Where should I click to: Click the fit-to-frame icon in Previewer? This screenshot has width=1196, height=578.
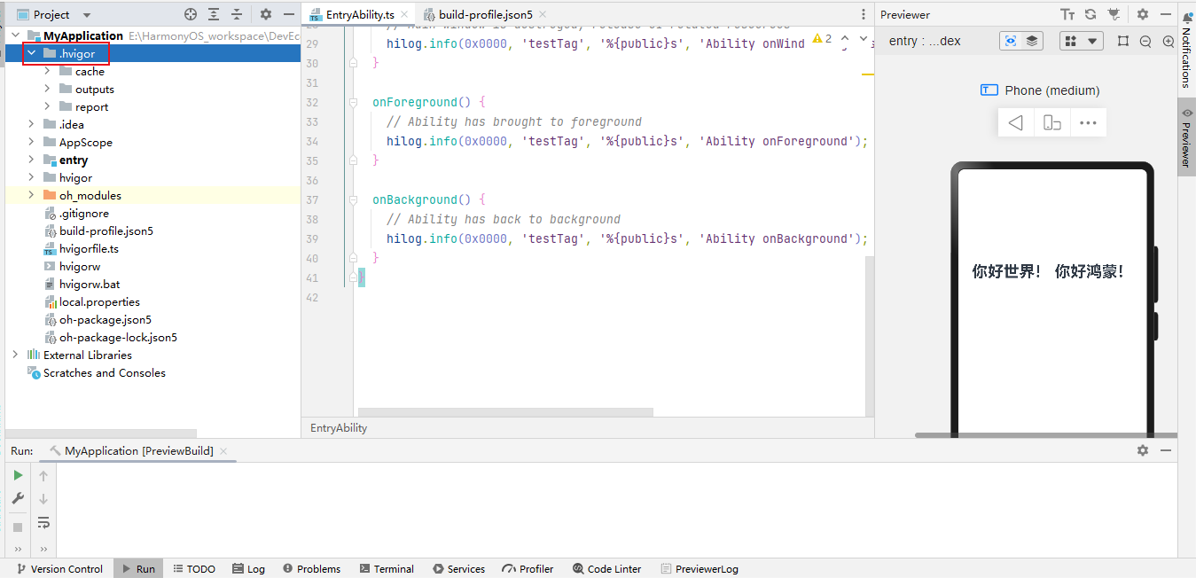coord(1123,41)
